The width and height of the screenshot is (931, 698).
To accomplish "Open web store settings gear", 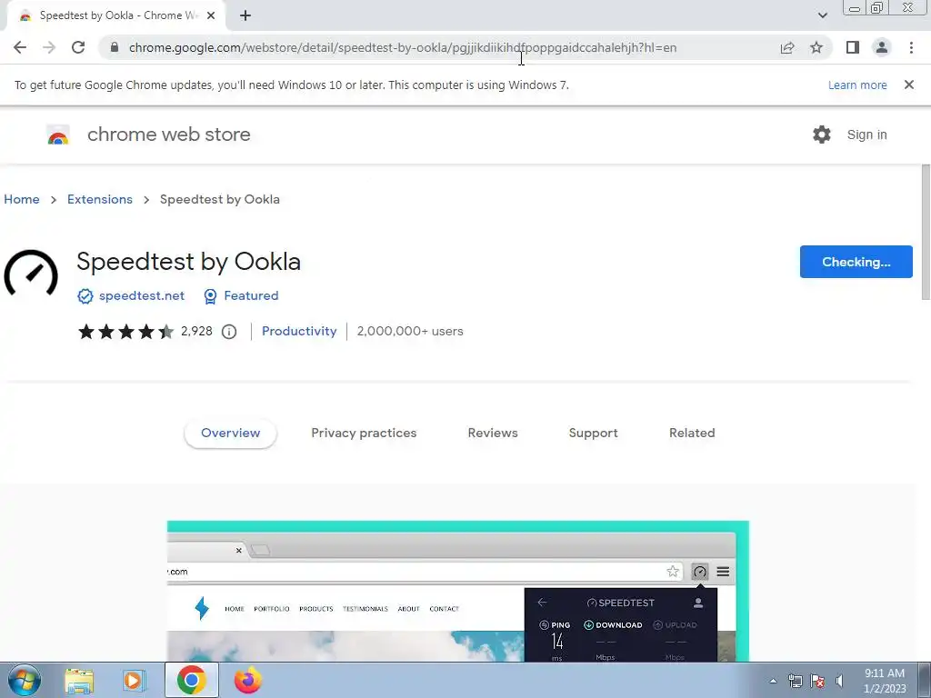I will (822, 135).
